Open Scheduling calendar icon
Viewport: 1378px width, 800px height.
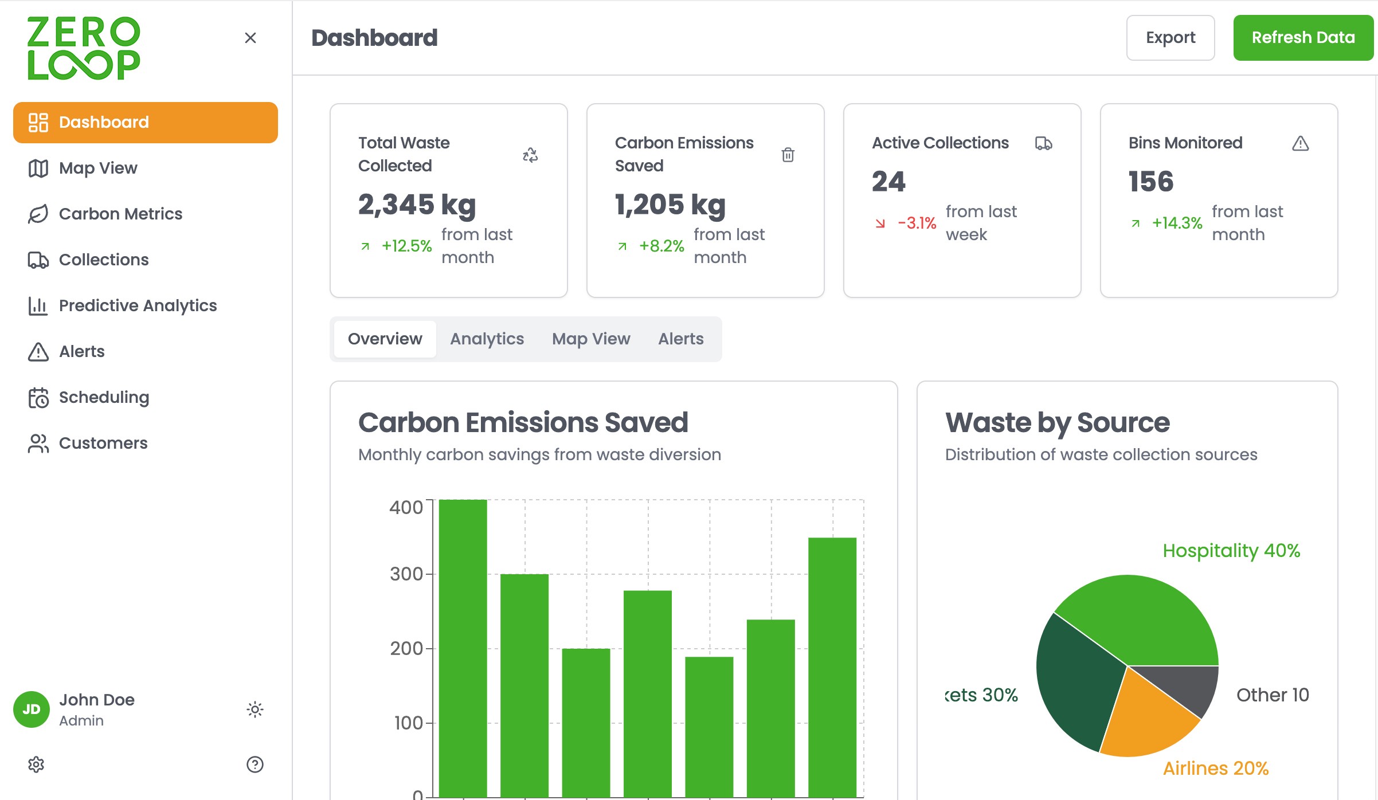[x=38, y=397]
